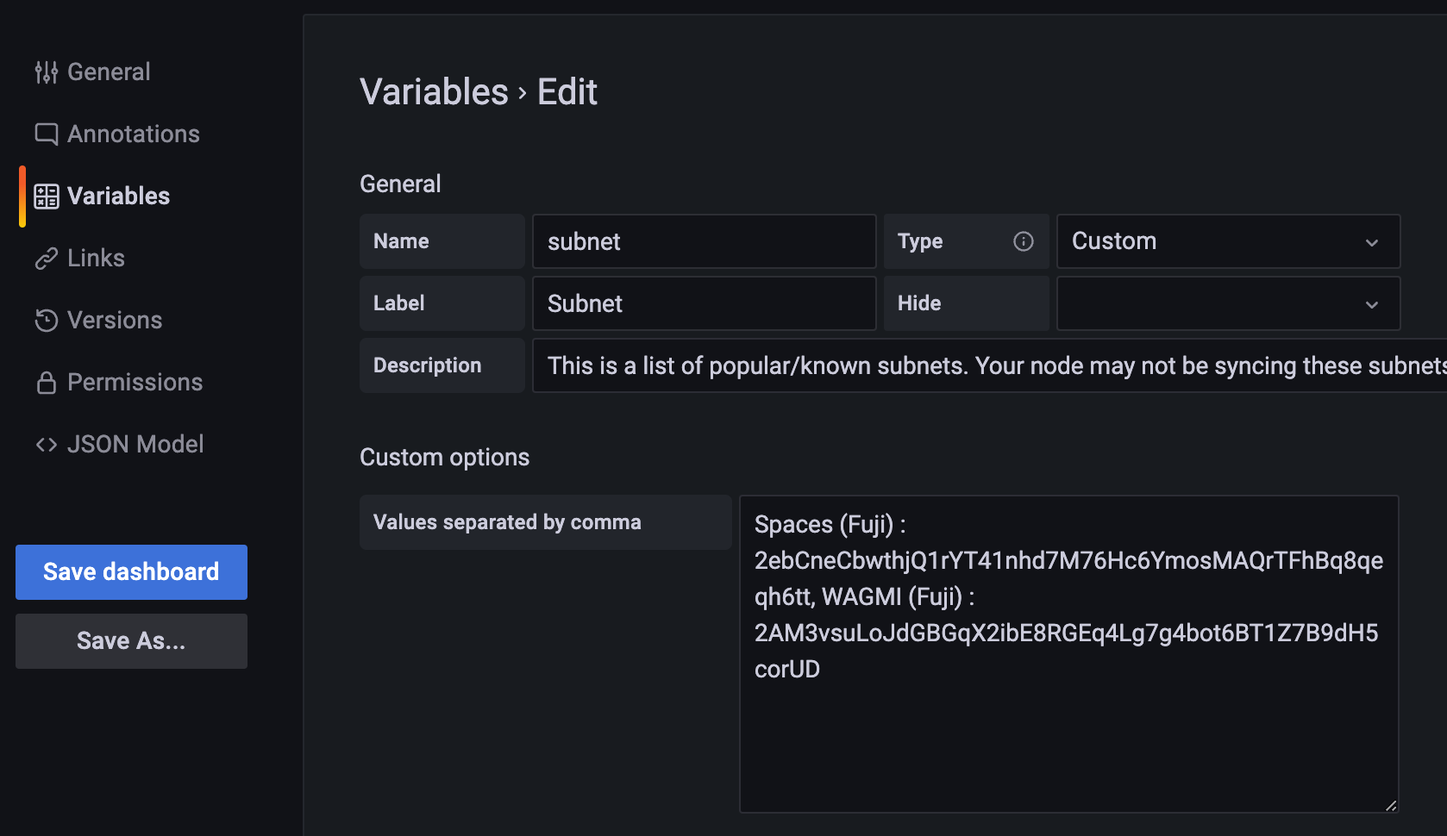Open the Annotations section via its speech bubble icon

46,134
